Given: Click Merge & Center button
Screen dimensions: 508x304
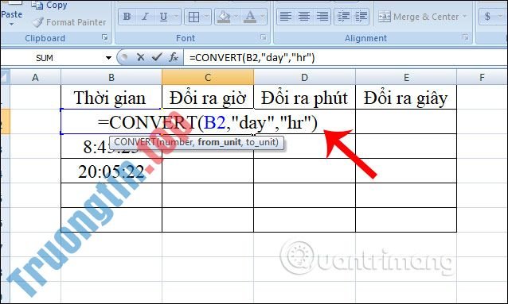Looking at the screenshot, I should click(x=418, y=17).
